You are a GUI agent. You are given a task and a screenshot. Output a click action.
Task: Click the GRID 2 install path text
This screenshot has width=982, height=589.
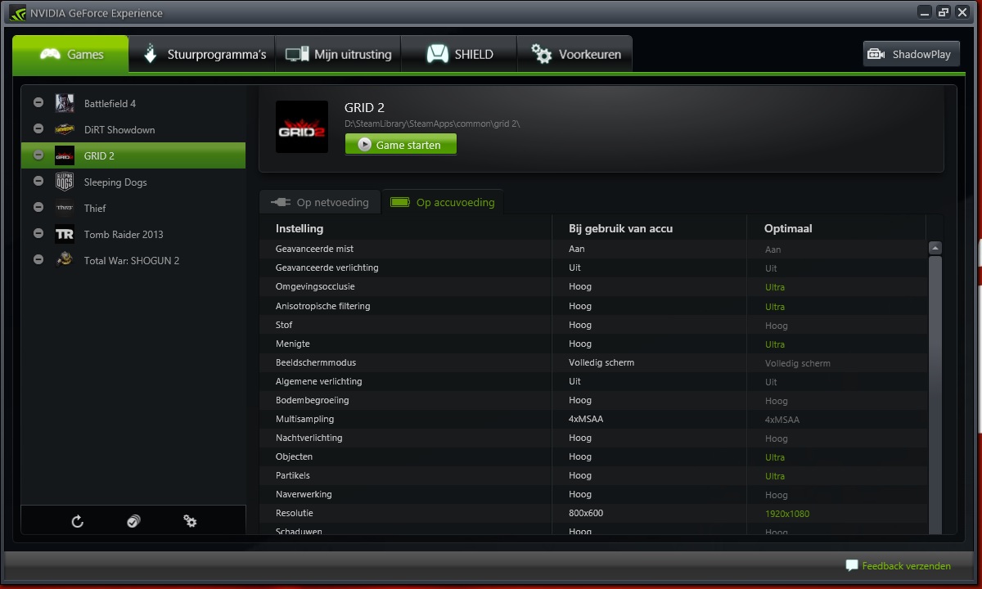[x=432, y=124]
